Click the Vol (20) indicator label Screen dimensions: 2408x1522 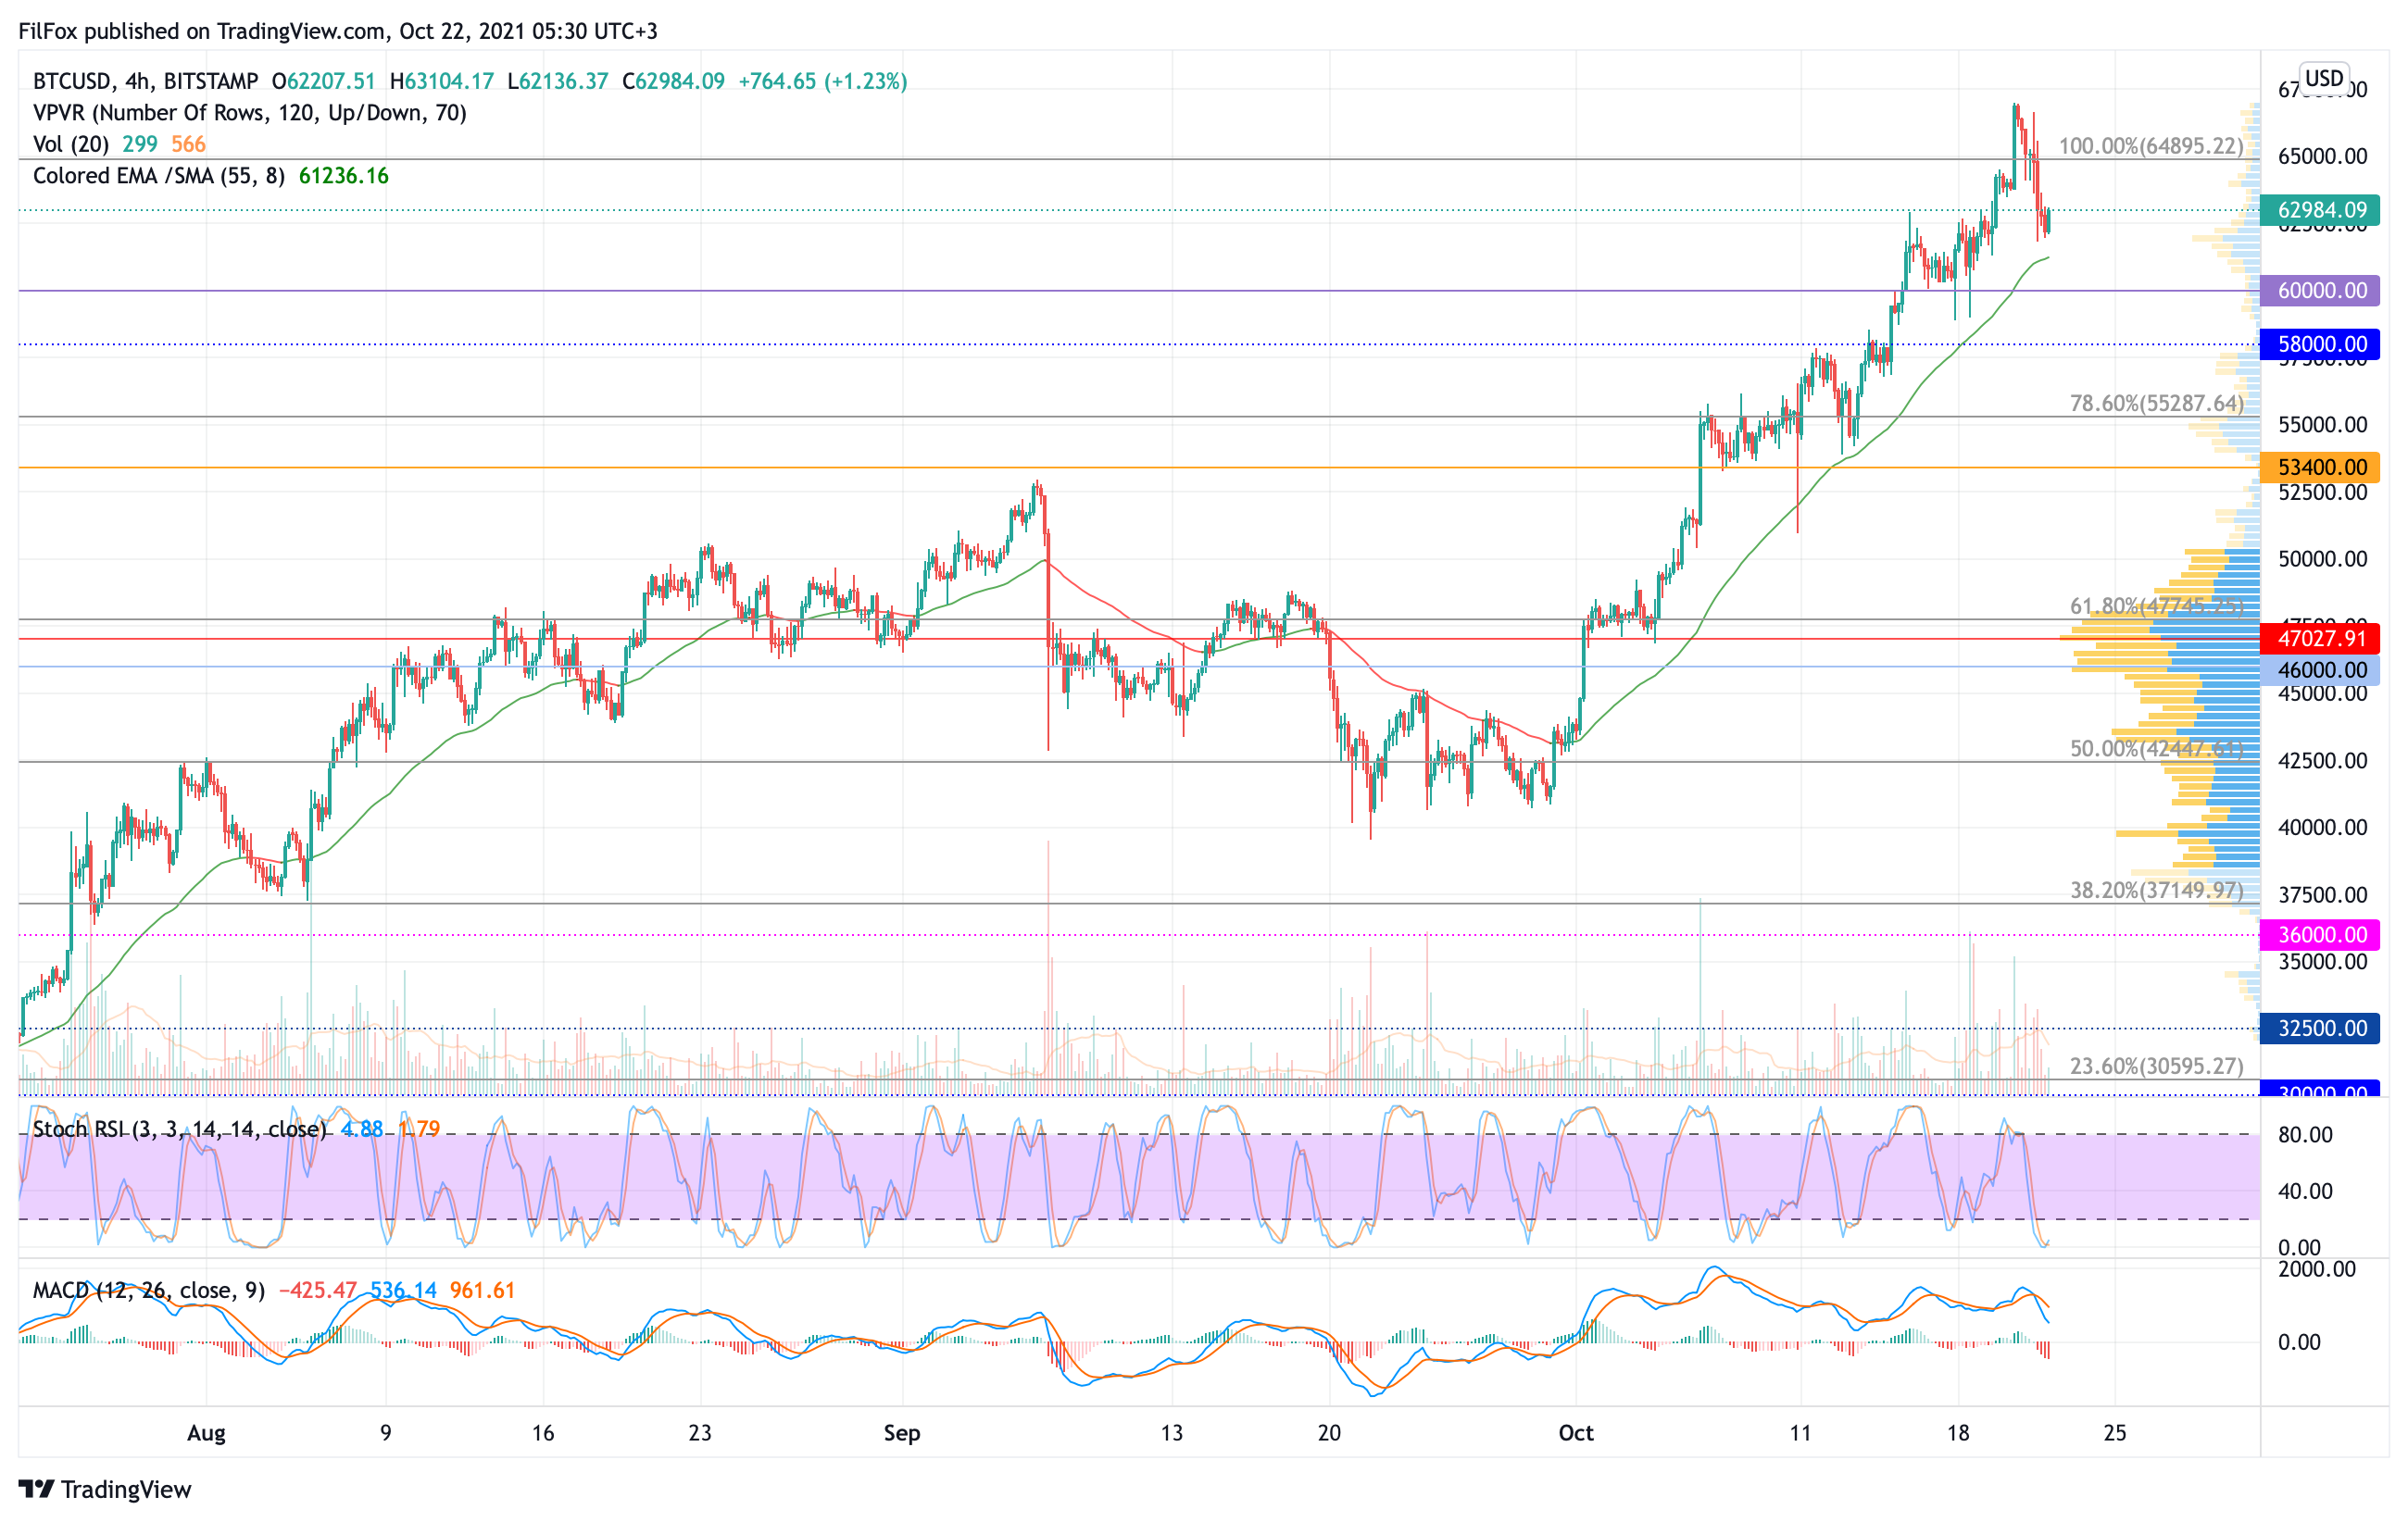pos(70,145)
